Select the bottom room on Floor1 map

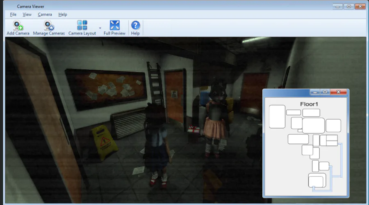tap(317, 180)
